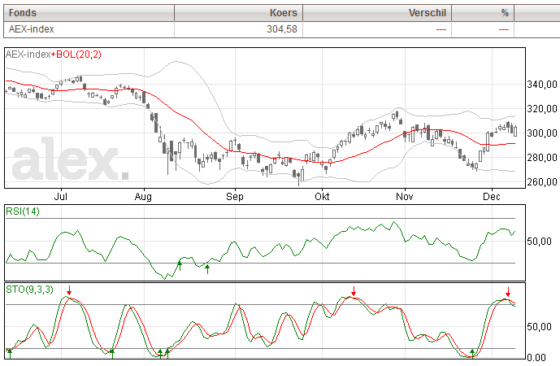Image resolution: width=560 pixels, height=366 pixels.
Task: Click the Koers column header
Action: [x=239, y=13]
